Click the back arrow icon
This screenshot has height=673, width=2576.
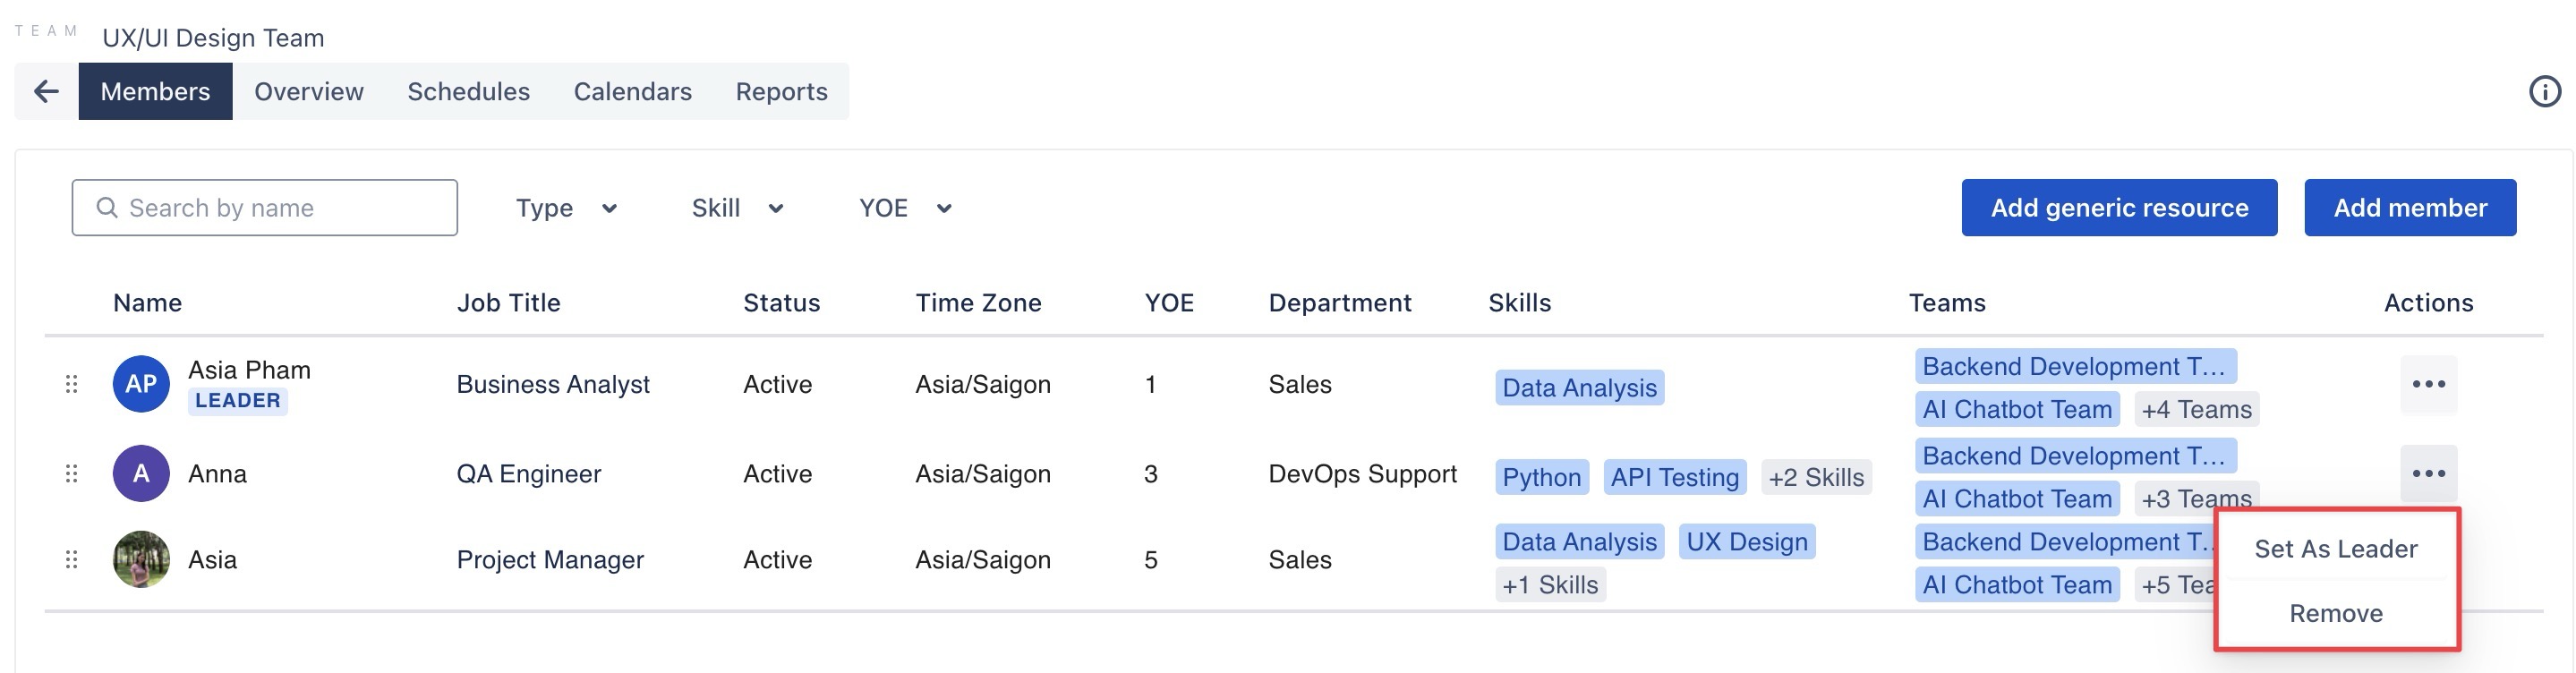pos(46,92)
